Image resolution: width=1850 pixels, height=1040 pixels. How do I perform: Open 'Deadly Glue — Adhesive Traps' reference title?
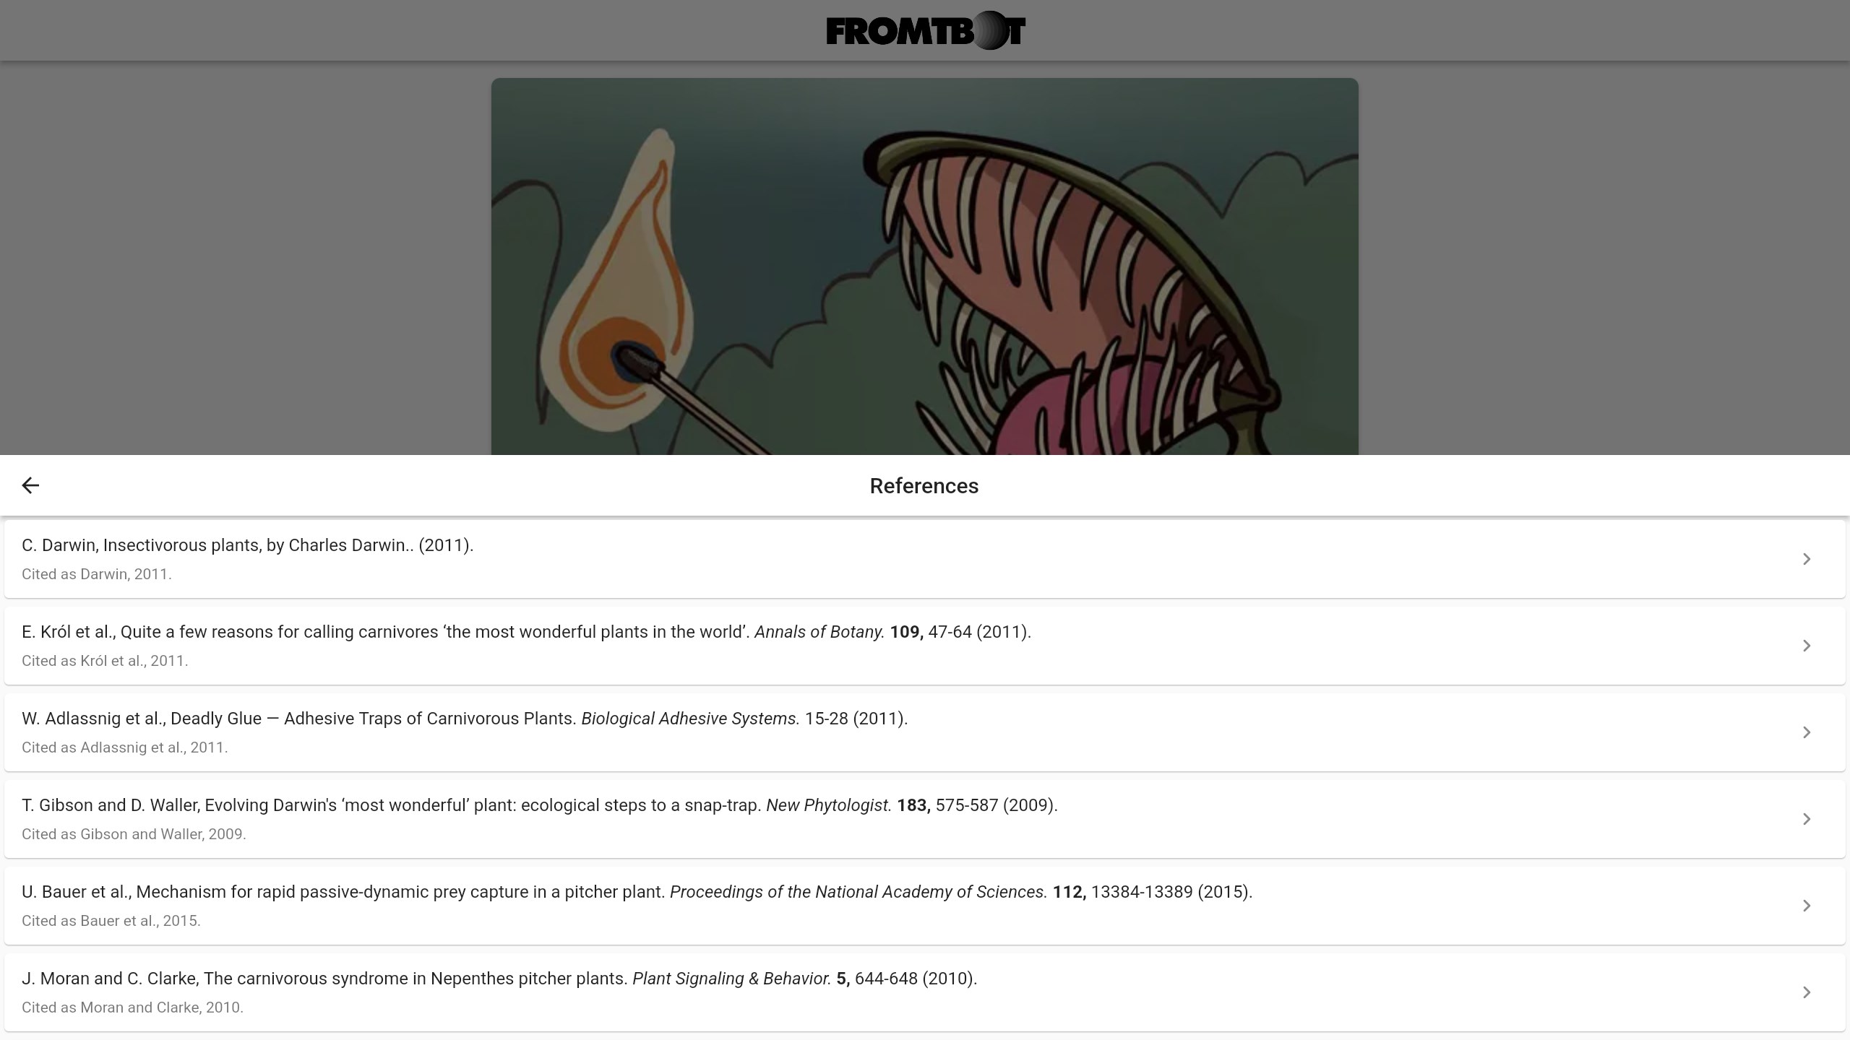[465, 719]
